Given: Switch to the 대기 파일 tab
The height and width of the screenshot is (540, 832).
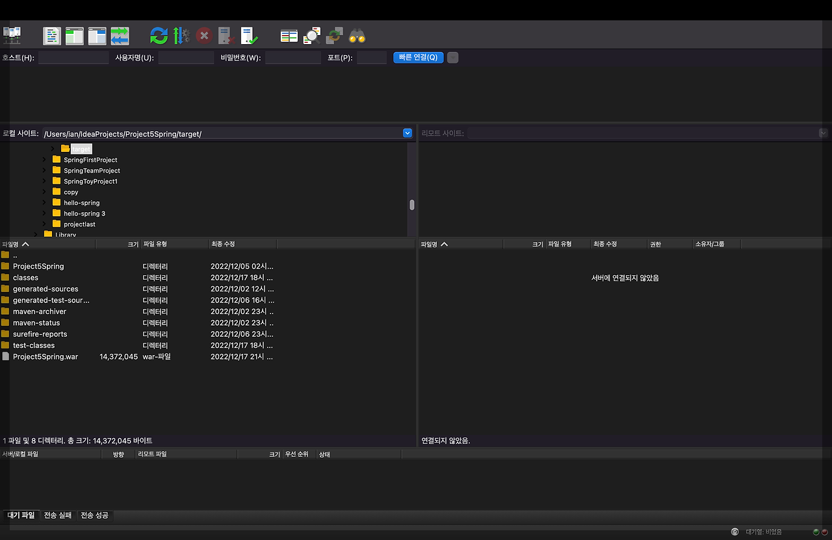Looking at the screenshot, I should [21, 515].
